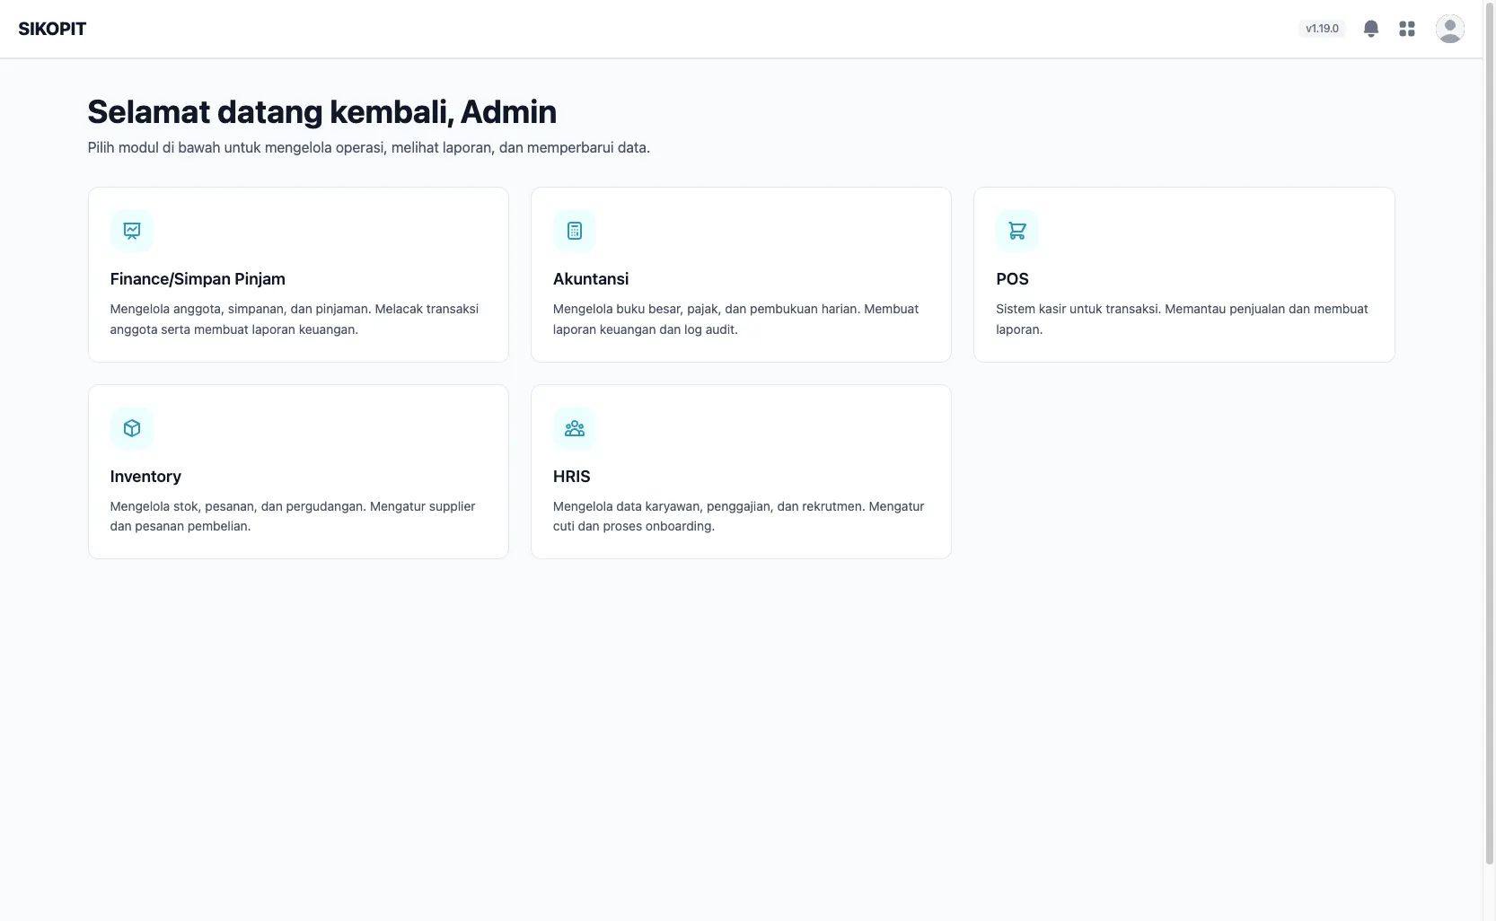The height and width of the screenshot is (921, 1496).
Task: Open the notifications bell icon
Action: coord(1370,29)
